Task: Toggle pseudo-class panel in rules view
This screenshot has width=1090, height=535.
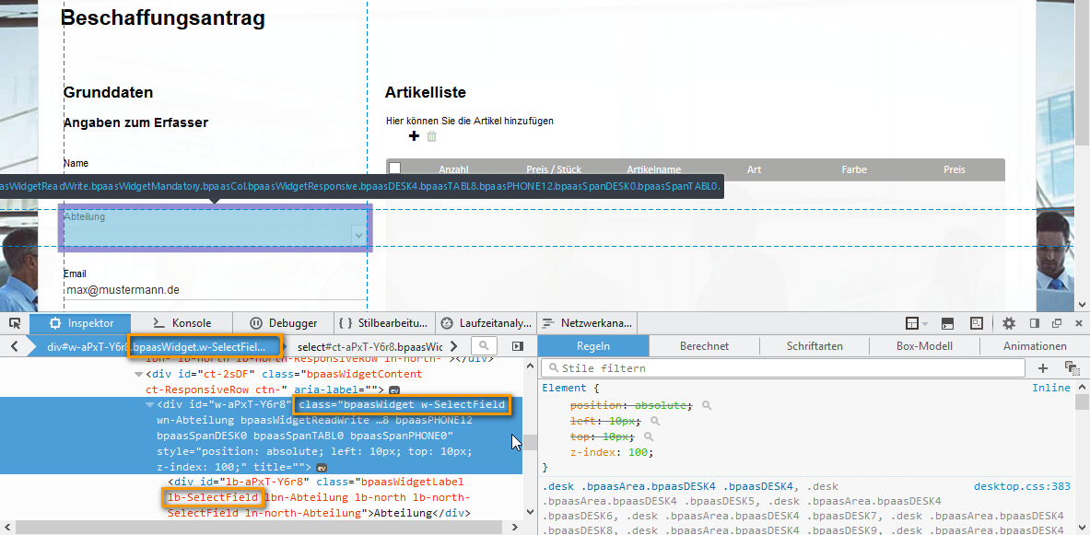Action: click(x=1072, y=368)
